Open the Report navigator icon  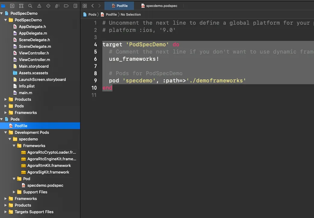[x=75, y=6]
